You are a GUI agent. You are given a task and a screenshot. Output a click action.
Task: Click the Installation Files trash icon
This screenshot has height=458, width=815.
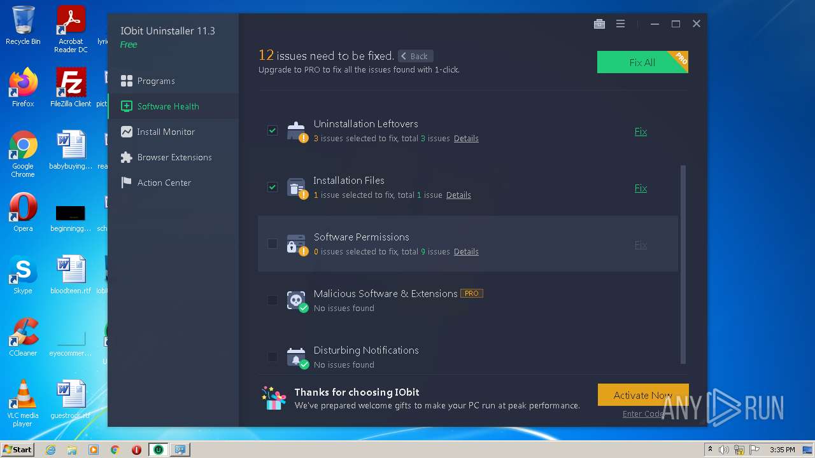[297, 188]
